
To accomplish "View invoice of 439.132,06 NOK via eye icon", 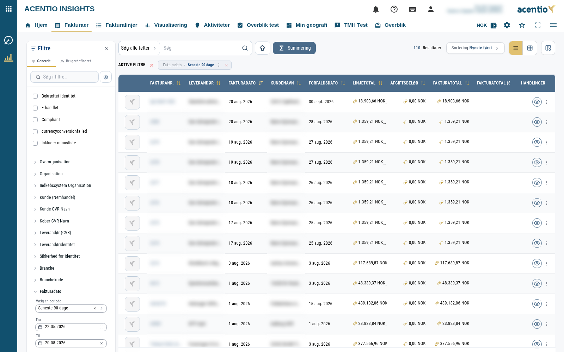I will (537, 304).
